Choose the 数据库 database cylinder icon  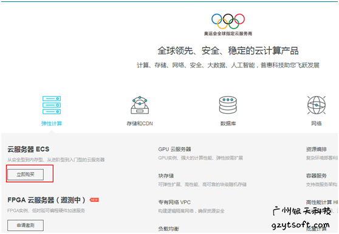(228, 105)
